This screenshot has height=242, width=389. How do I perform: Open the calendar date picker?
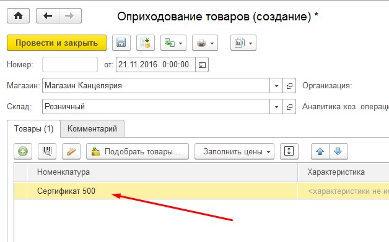click(x=202, y=65)
